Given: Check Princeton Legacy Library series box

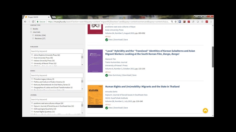Looking at the screenshot, I should tap(32, 79).
